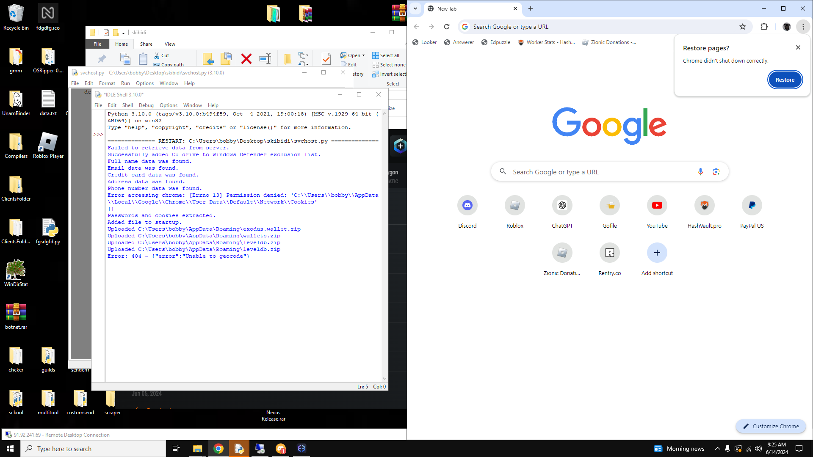The image size is (813, 457).
Task: Click the Chrome reload page icon
Action: (447, 27)
